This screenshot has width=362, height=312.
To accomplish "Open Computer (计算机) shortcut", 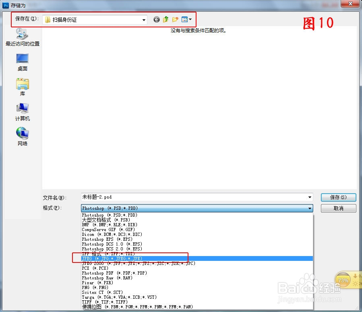I will pyautogui.click(x=23, y=112).
